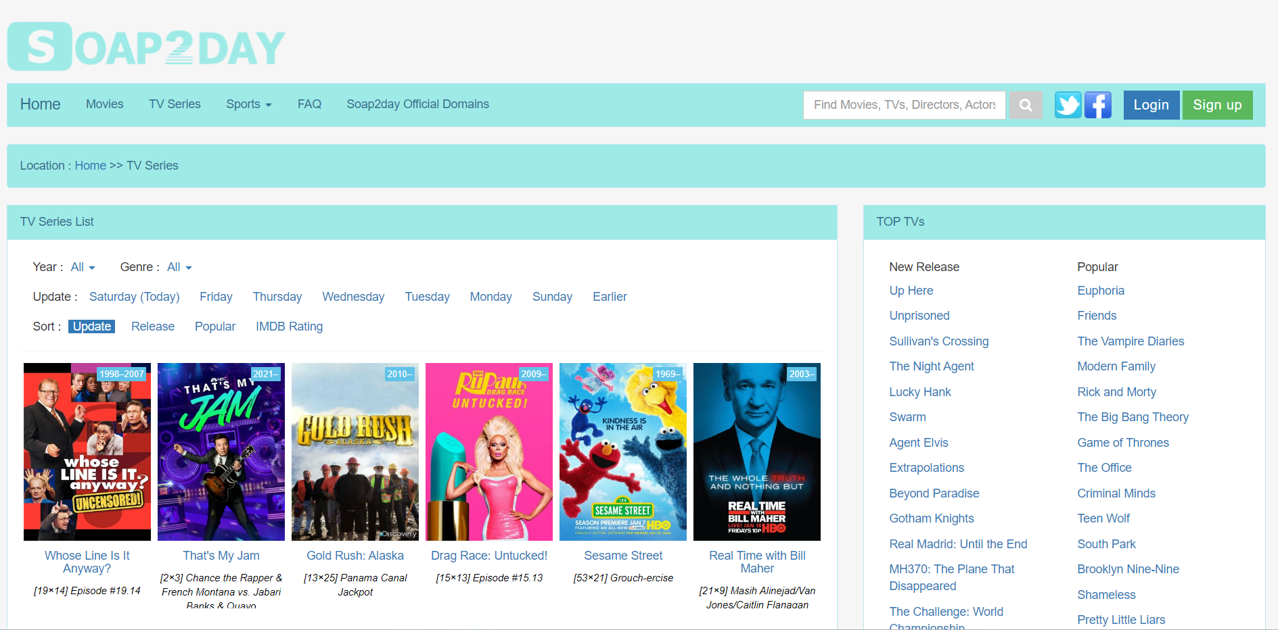The width and height of the screenshot is (1278, 630).
Task: Open The Office link
Action: click(x=1104, y=468)
